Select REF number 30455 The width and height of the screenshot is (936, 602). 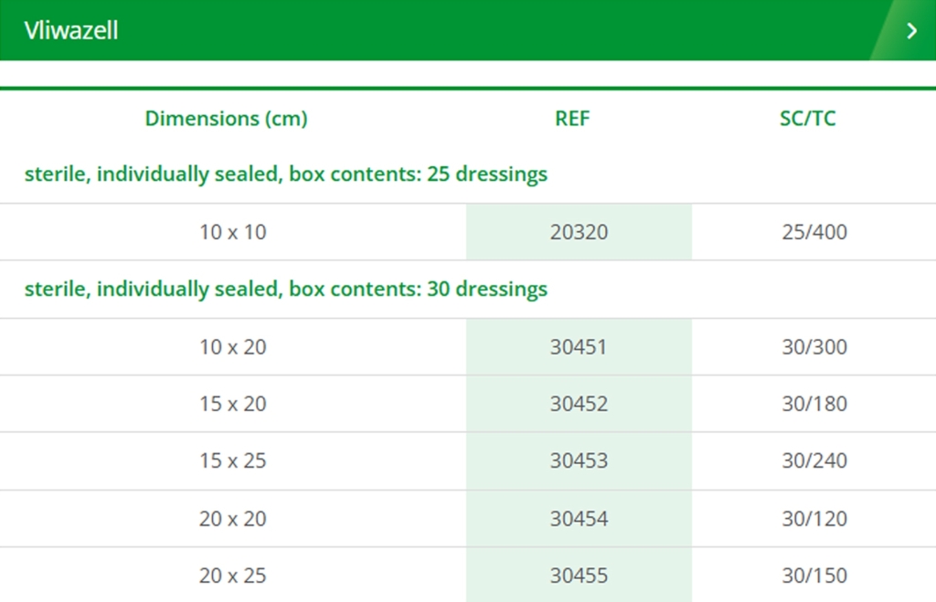[x=579, y=576]
